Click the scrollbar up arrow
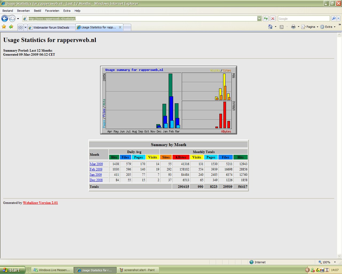This screenshot has height=274, width=342. (x=339, y=35)
